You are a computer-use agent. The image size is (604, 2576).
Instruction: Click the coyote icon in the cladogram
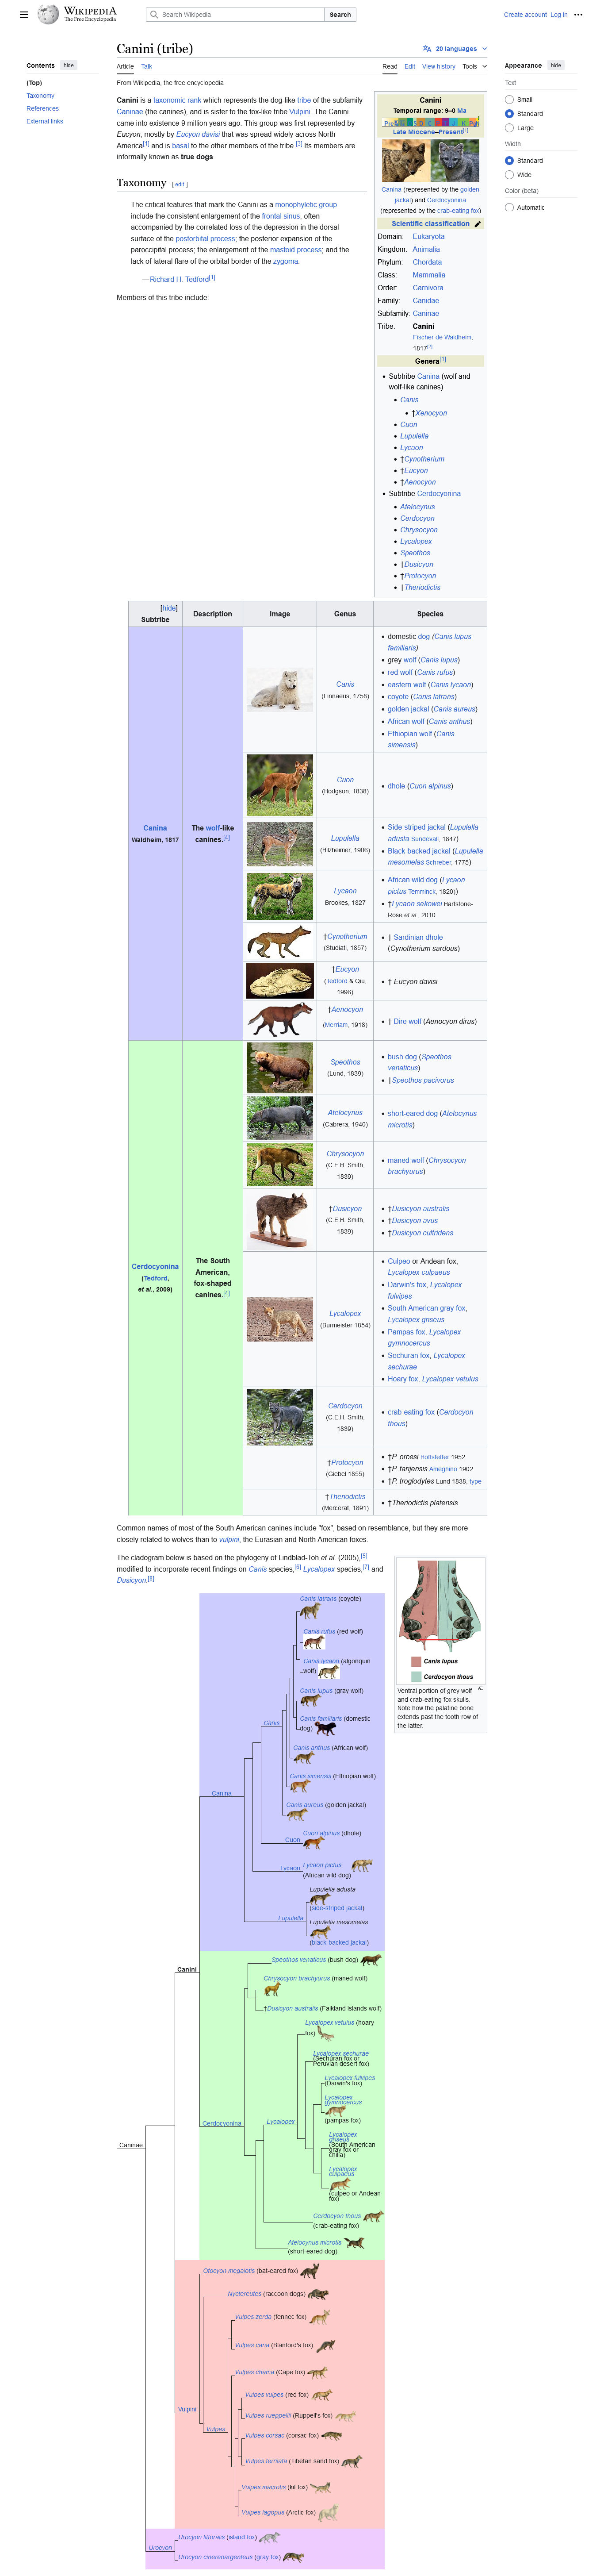[310, 1611]
